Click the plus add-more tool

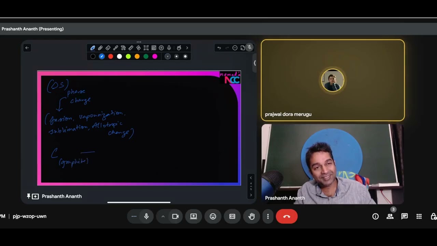pos(161,48)
